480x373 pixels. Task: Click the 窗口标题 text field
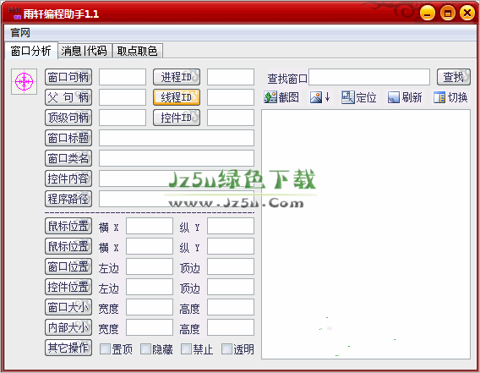pyautogui.click(x=177, y=138)
